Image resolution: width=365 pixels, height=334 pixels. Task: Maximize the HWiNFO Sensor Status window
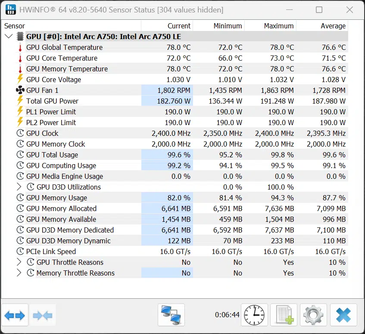pos(319,10)
